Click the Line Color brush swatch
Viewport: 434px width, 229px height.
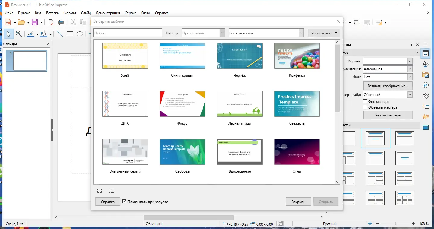(30, 34)
